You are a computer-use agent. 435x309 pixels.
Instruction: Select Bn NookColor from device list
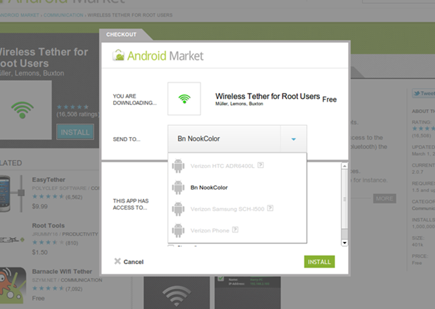209,187
